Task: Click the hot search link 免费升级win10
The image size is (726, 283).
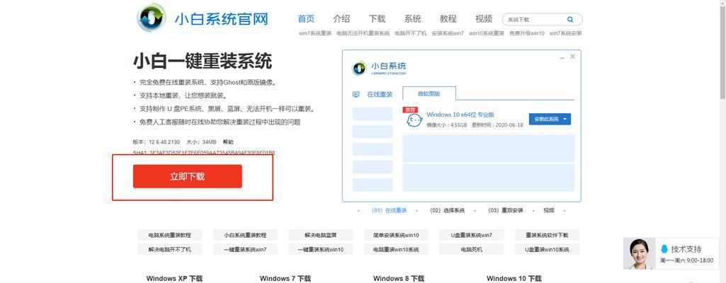Action: (x=527, y=33)
